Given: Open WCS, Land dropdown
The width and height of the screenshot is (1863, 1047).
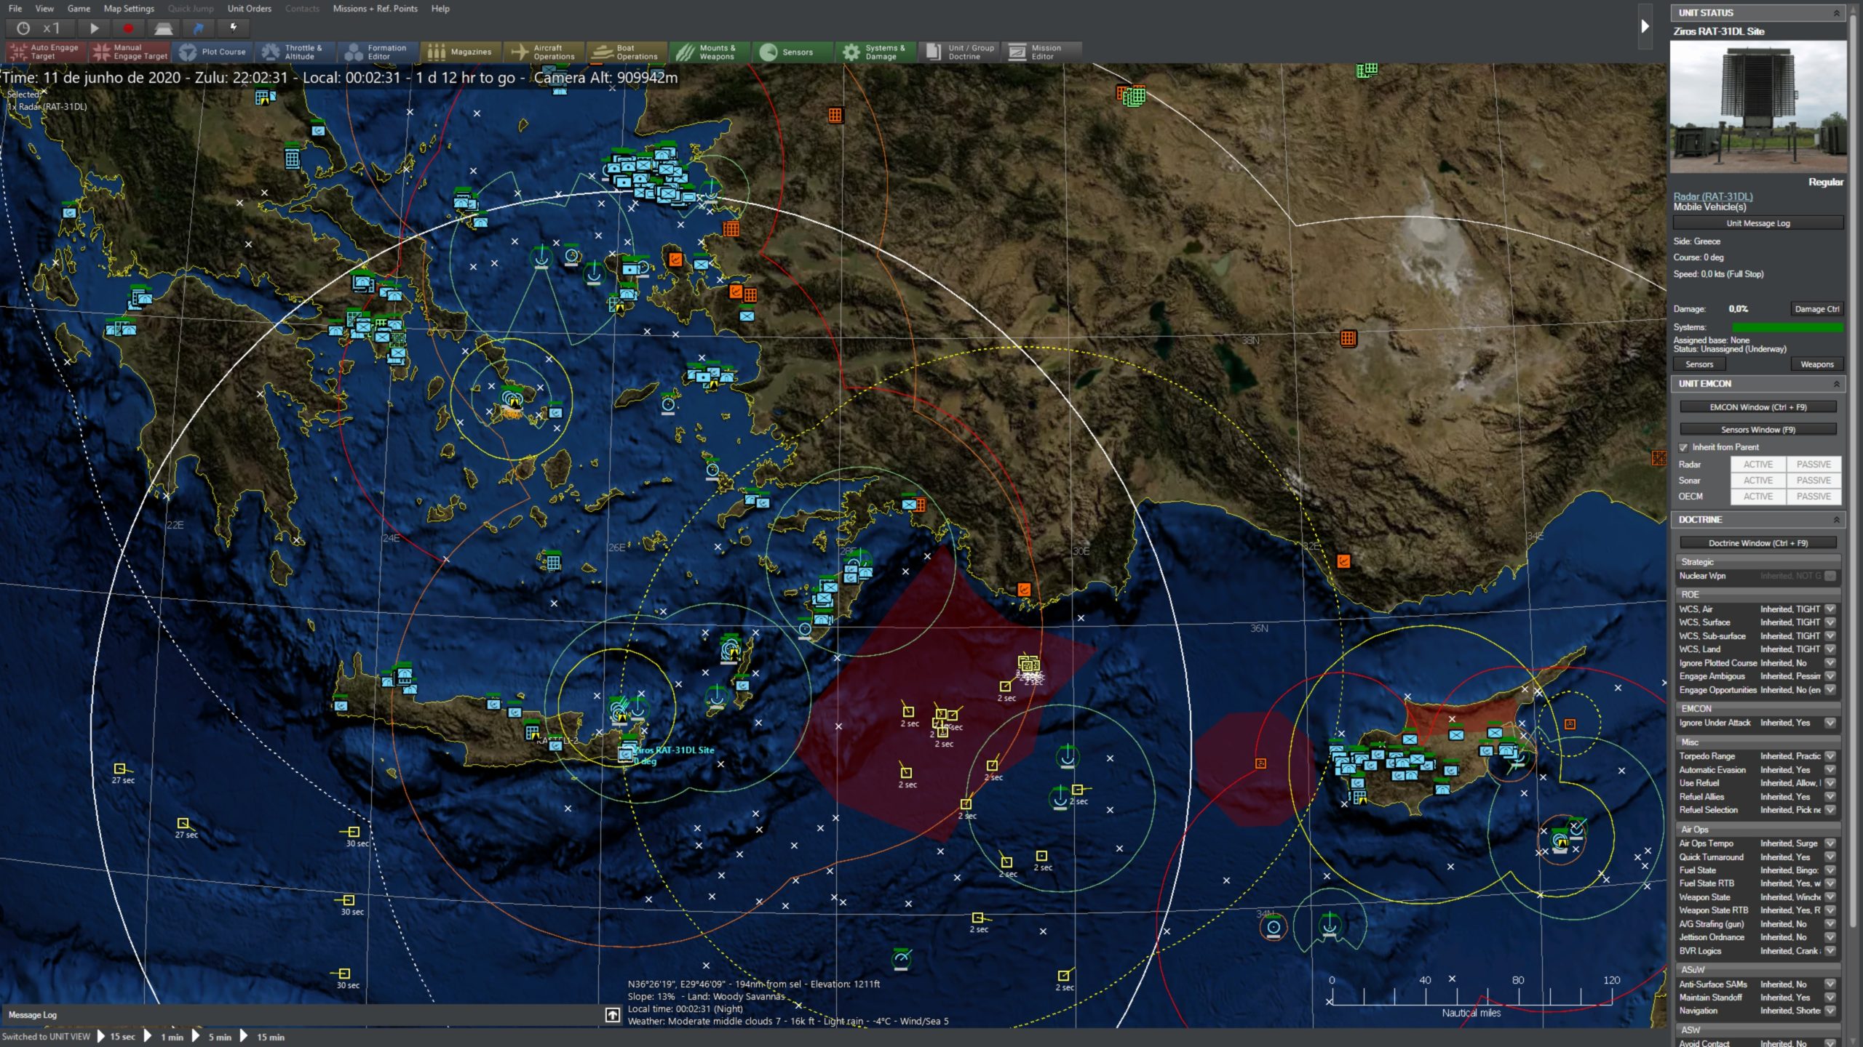Looking at the screenshot, I should pyautogui.click(x=1830, y=649).
